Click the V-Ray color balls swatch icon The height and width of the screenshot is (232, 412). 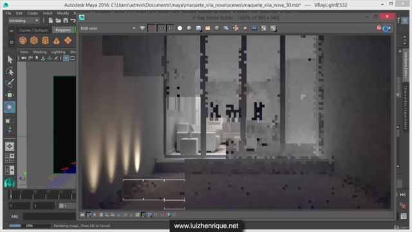[x=142, y=28]
